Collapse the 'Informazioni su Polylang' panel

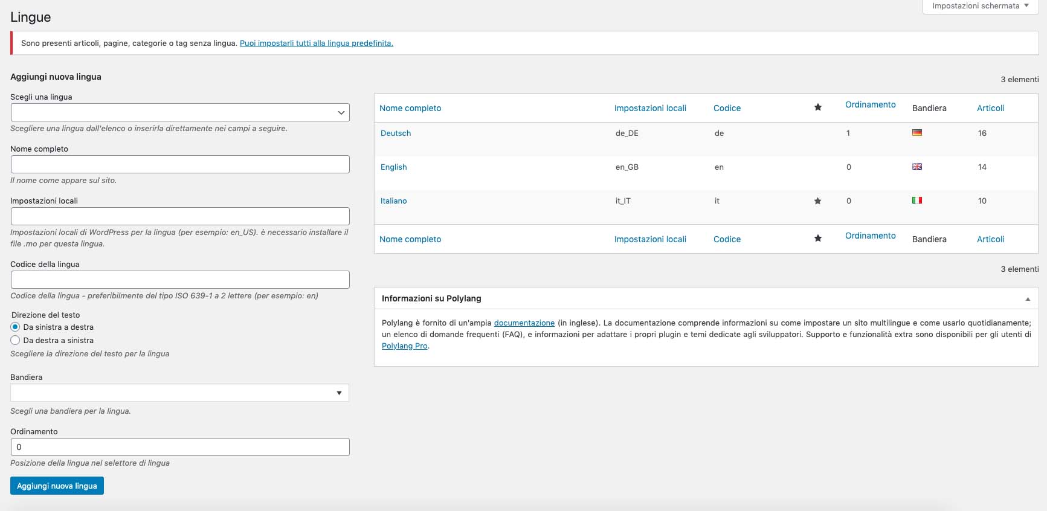1028,299
